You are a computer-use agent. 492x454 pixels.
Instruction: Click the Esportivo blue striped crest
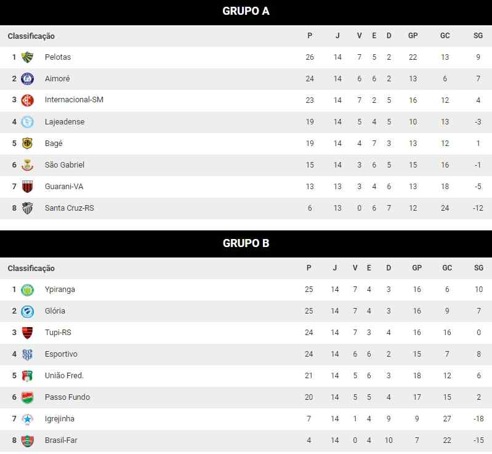[27, 354]
